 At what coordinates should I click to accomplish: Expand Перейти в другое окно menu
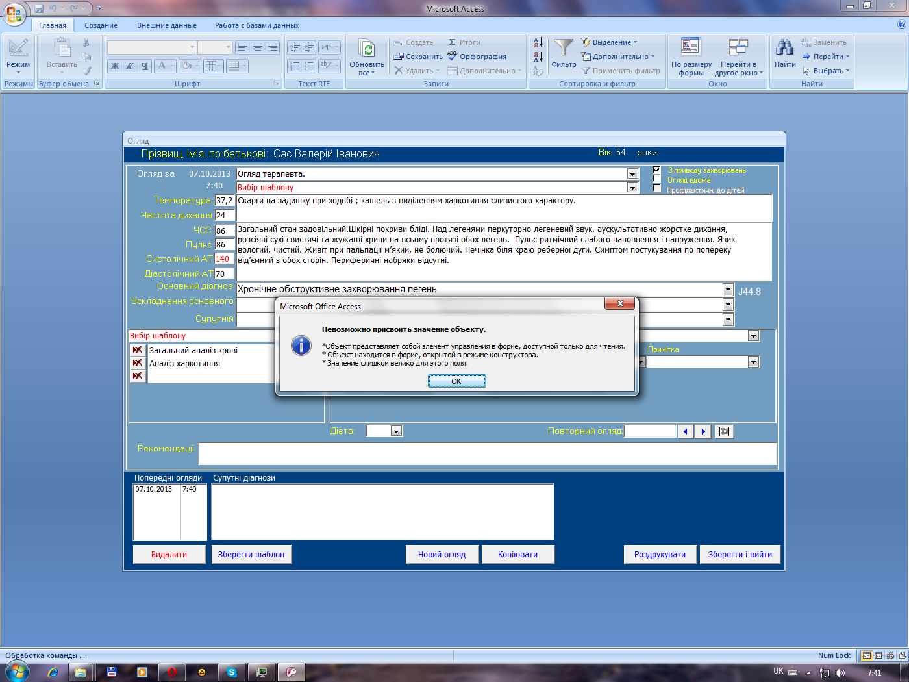738,68
